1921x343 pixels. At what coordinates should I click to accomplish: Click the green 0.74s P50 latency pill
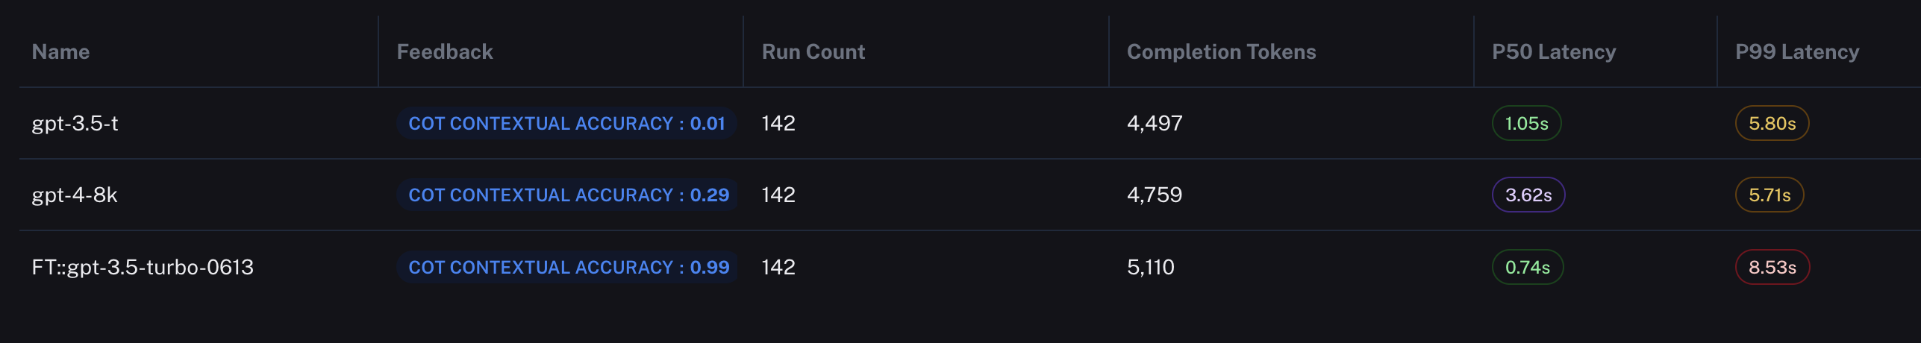[1527, 267]
